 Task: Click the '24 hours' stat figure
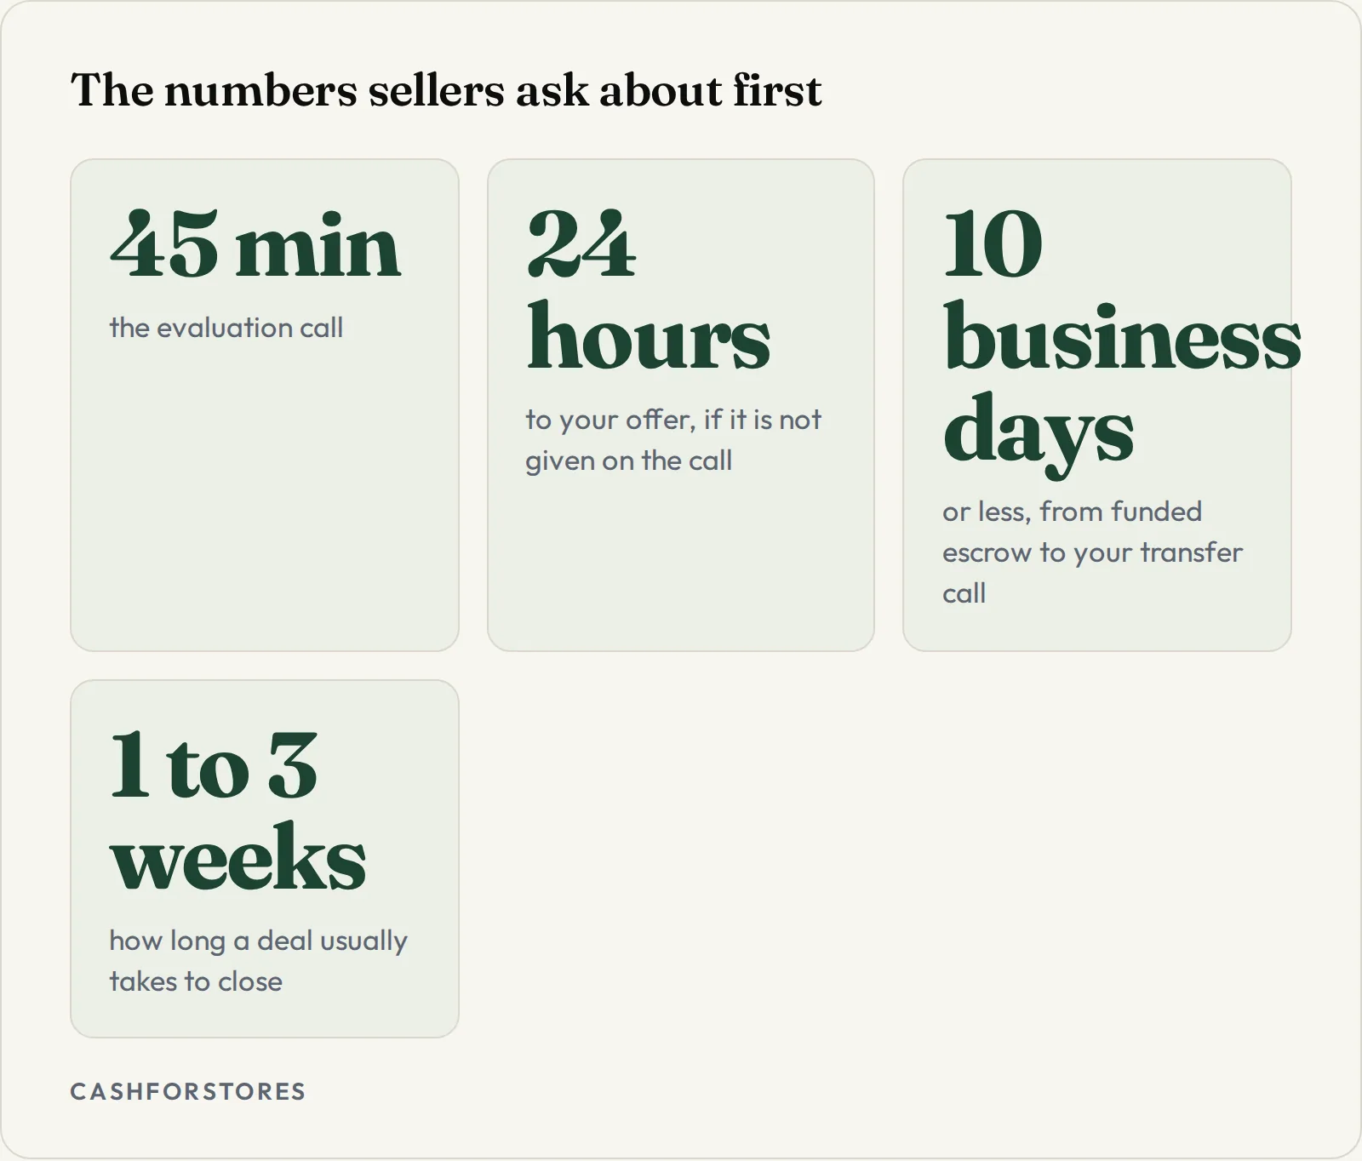tap(649, 290)
